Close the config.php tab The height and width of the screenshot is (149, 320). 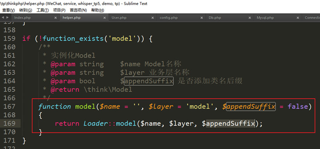tap(202, 18)
